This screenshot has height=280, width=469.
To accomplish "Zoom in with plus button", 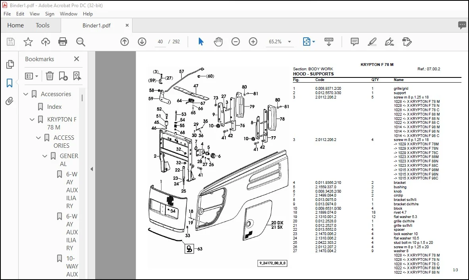I will coord(253,42).
